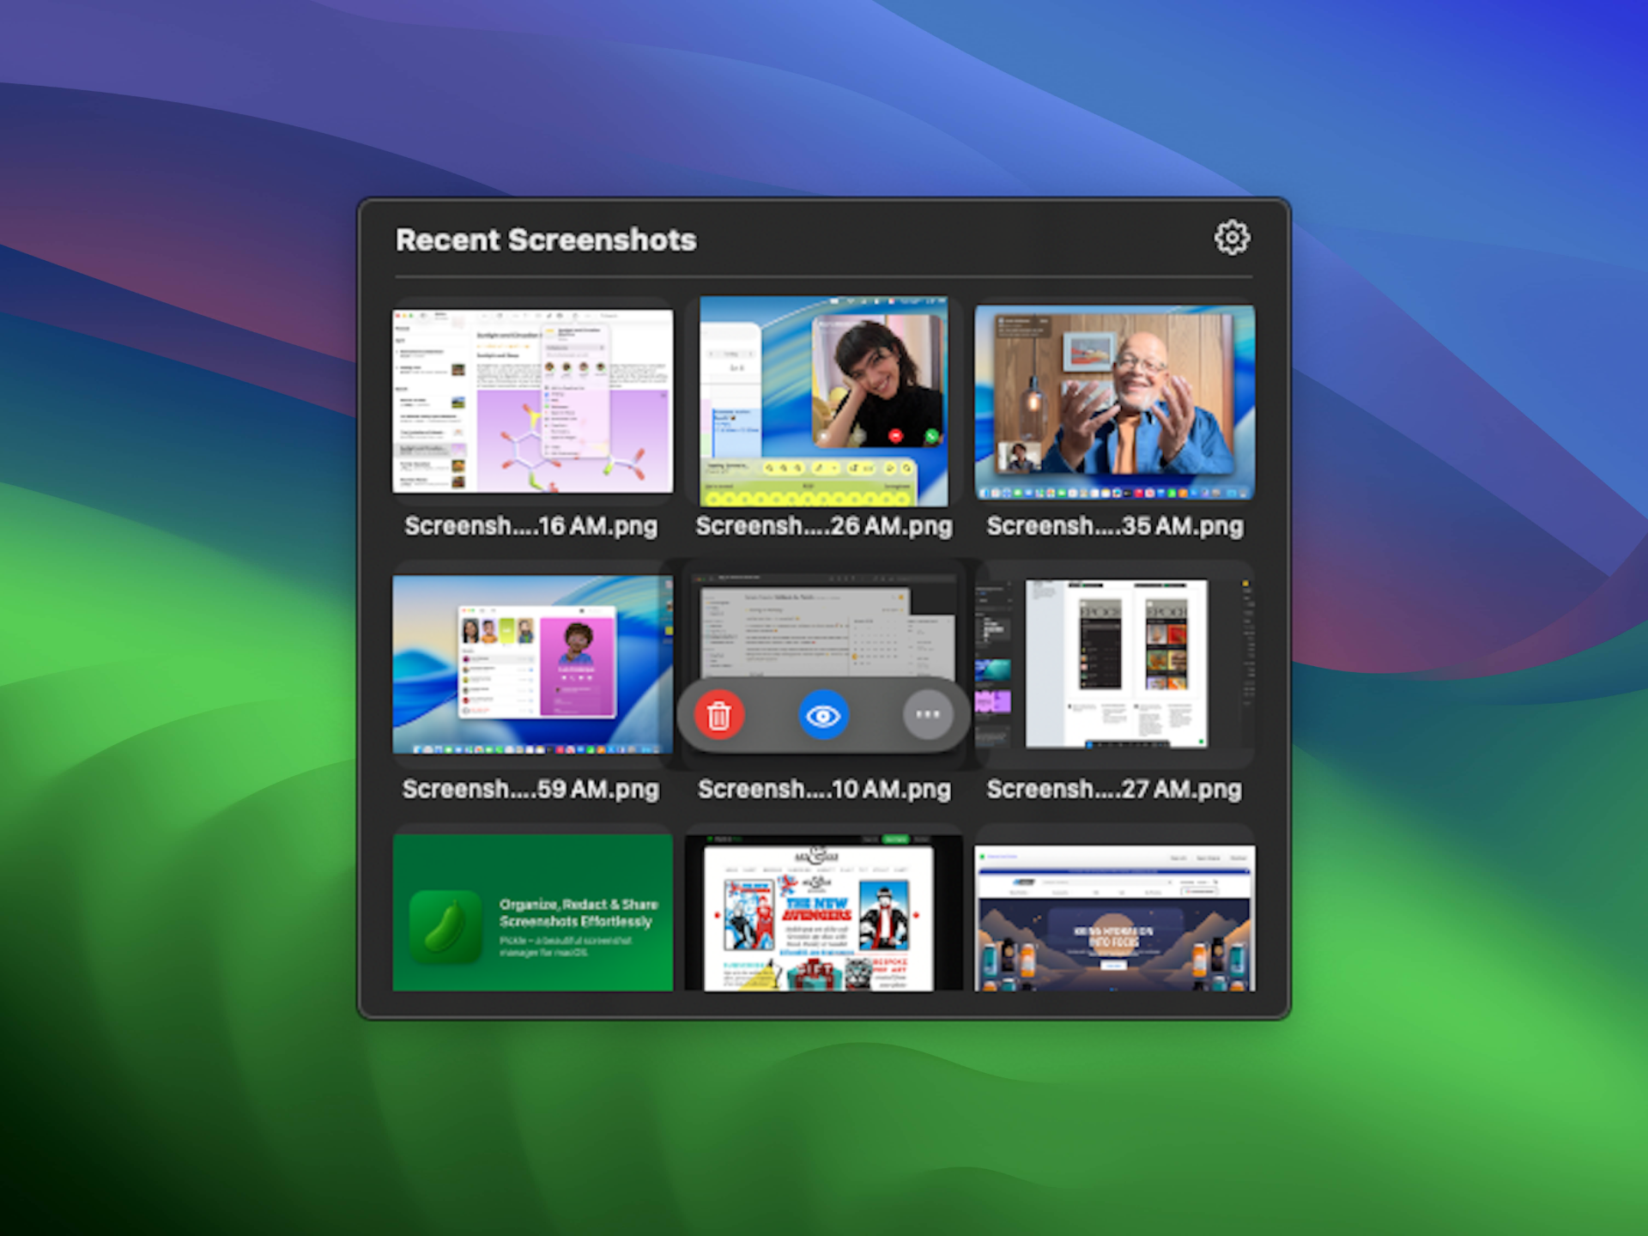This screenshot has height=1236, width=1648.
Task: Delete the hovered screenshot using the red trash icon
Action: [719, 714]
